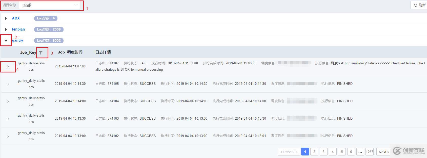The image size is (427, 158).
Task: Expand the fenpian project row
Action: pos(6,30)
